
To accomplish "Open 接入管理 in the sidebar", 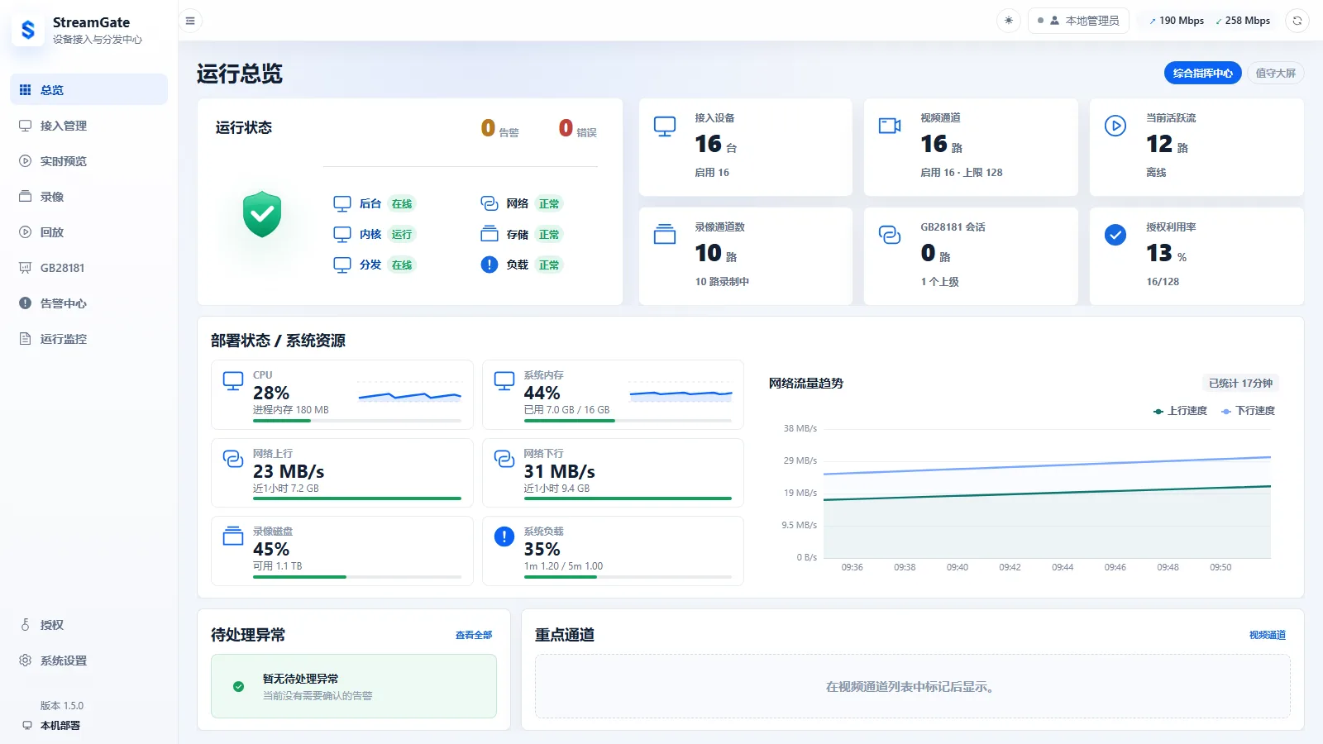I will click(x=88, y=126).
